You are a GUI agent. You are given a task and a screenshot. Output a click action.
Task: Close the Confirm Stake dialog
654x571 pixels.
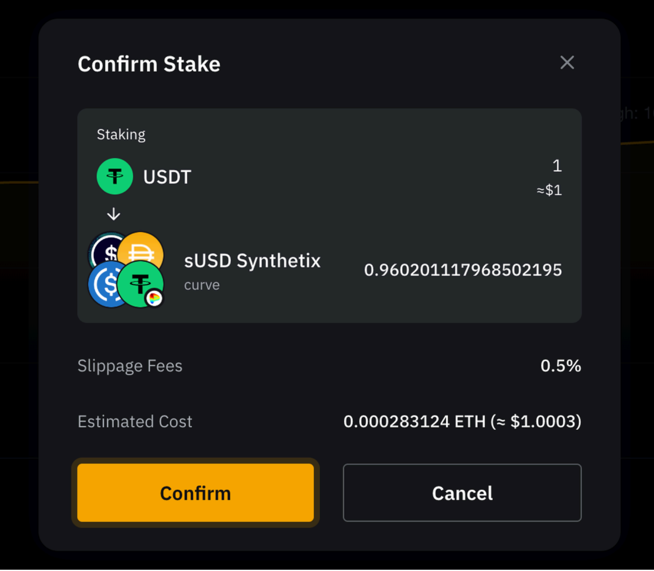click(567, 62)
